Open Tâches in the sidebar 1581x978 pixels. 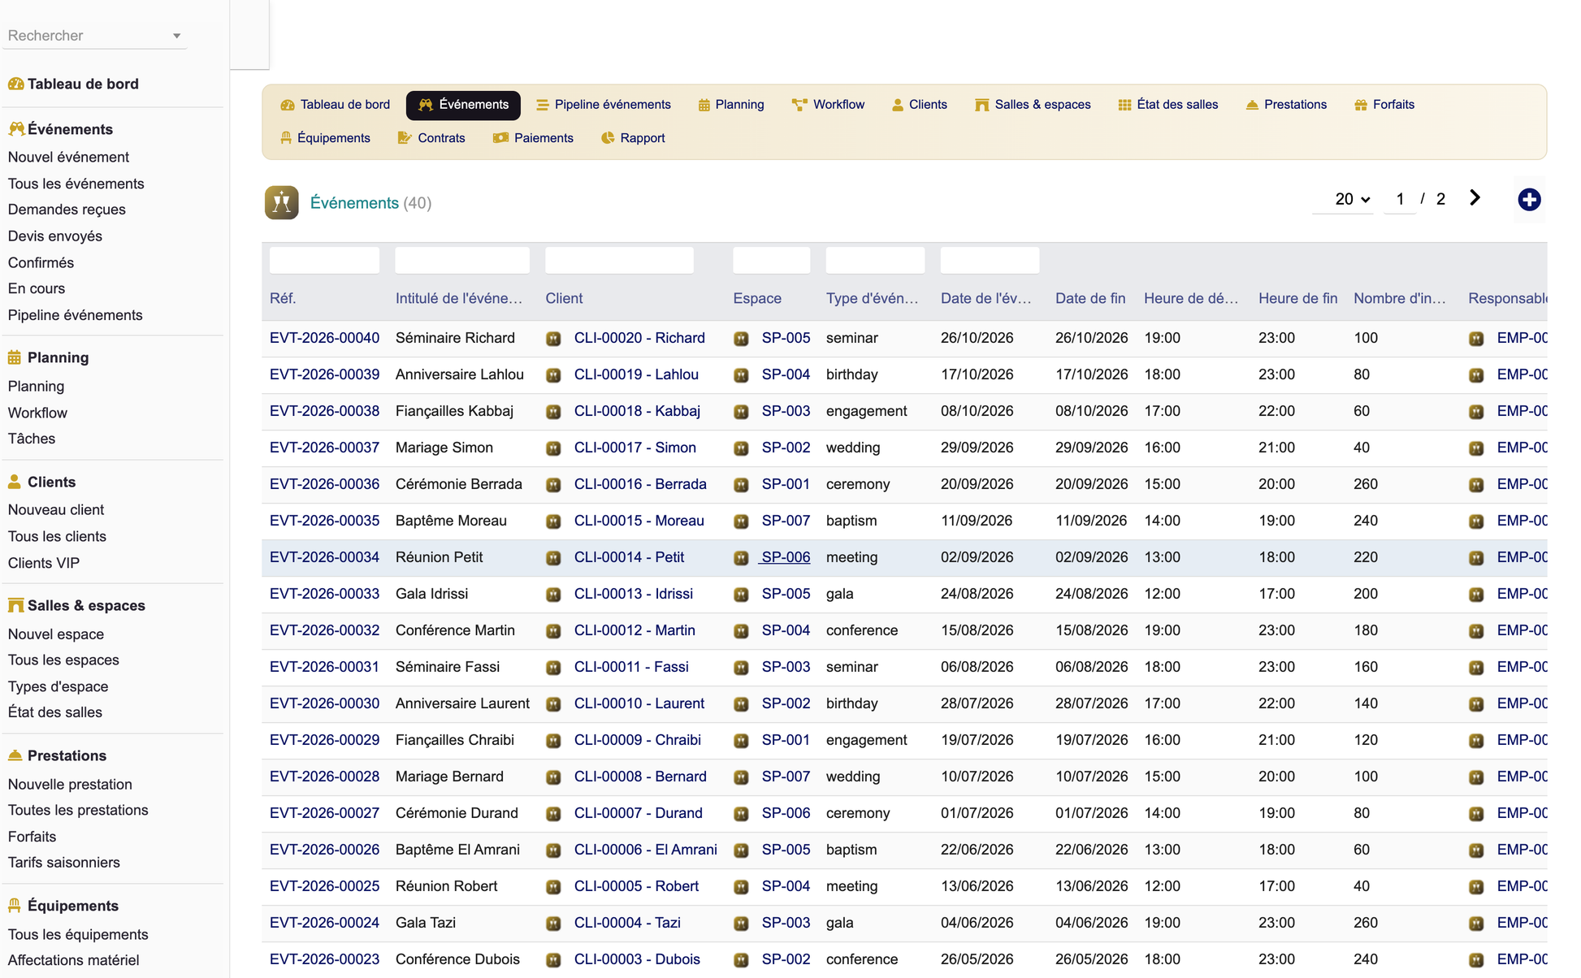pyautogui.click(x=32, y=439)
